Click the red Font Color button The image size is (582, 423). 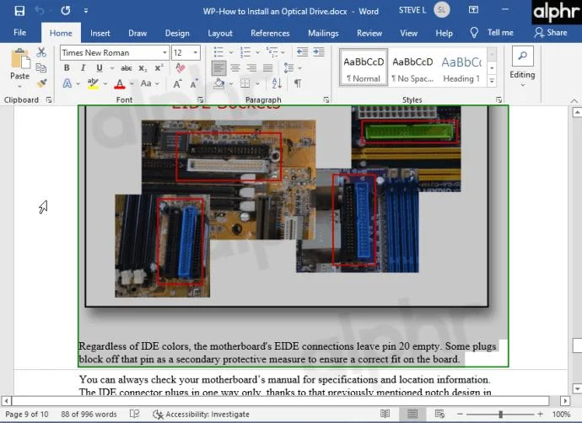pyautogui.click(x=120, y=83)
